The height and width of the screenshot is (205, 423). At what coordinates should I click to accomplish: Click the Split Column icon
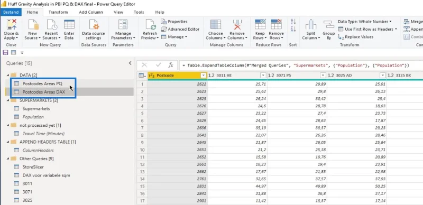311,24
